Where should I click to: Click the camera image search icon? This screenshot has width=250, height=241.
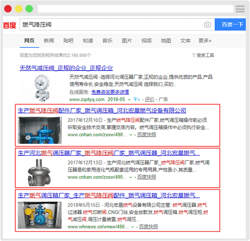[207, 25]
